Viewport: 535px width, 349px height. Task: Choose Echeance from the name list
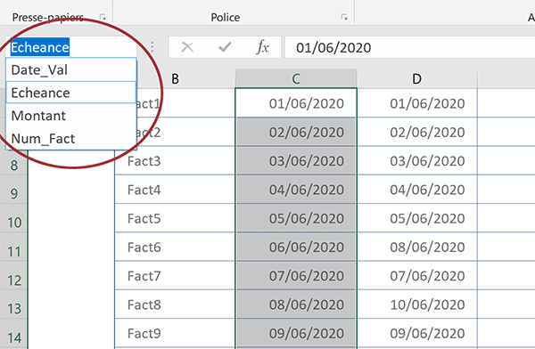71,93
